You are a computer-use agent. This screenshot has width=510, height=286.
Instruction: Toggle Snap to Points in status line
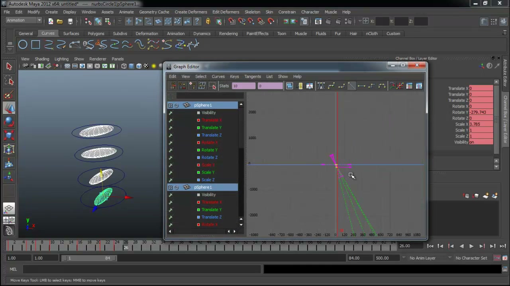click(251, 21)
